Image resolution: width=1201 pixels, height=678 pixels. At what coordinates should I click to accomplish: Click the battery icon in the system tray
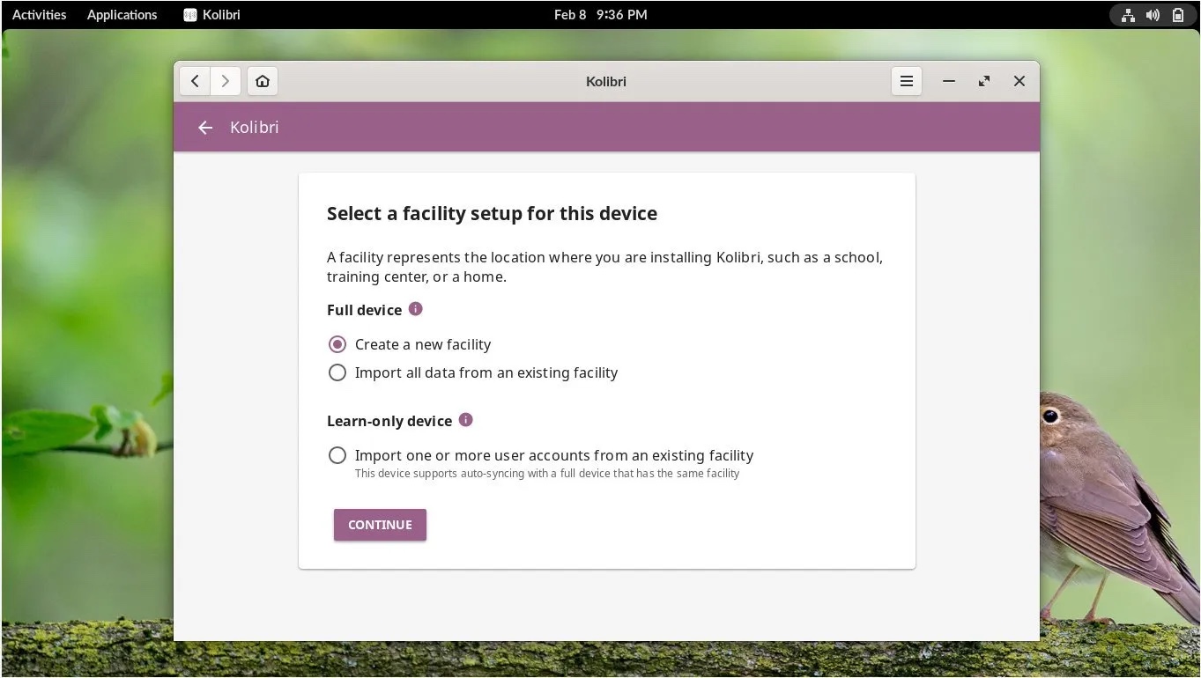(1178, 14)
